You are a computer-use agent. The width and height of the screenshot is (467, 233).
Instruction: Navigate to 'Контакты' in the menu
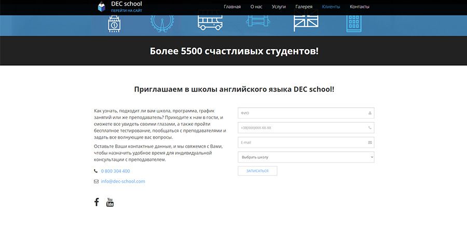click(359, 7)
